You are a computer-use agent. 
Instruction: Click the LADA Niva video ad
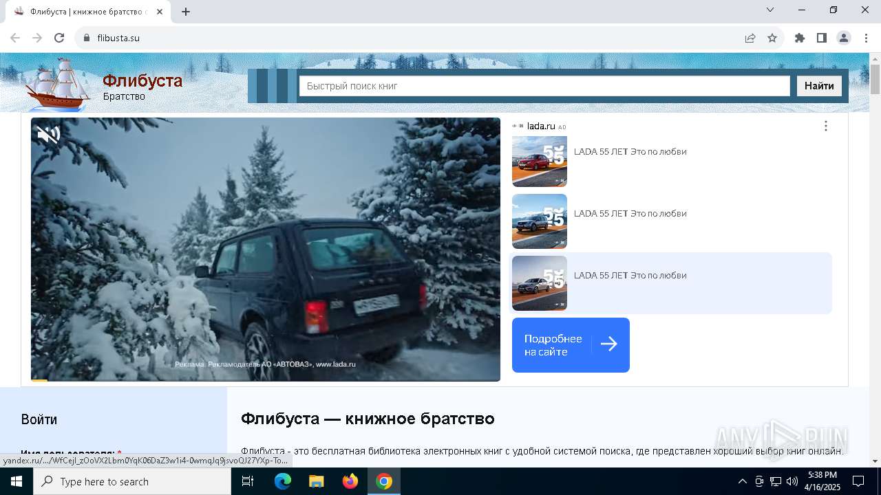266,249
